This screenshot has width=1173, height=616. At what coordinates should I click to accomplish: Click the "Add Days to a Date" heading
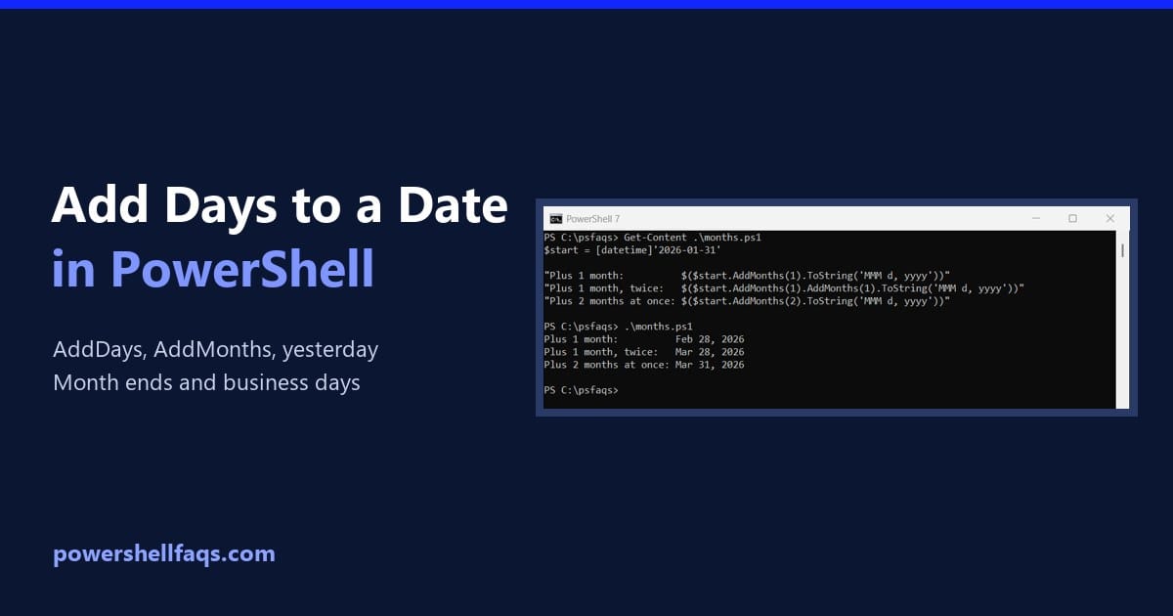pos(280,206)
